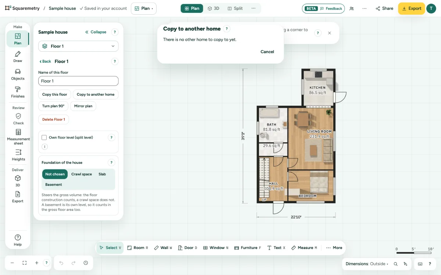Open Help at the bottom of sidebar
The width and height of the screenshot is (441, 275).
click(x=18, y=240)
